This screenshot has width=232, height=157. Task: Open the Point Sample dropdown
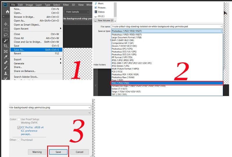pos(77,12)
